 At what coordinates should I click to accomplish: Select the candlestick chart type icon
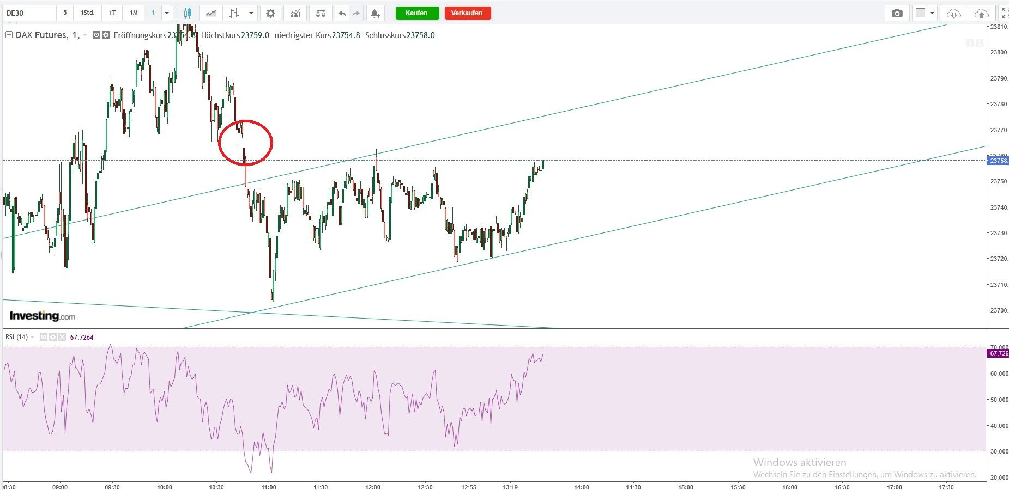188,13
